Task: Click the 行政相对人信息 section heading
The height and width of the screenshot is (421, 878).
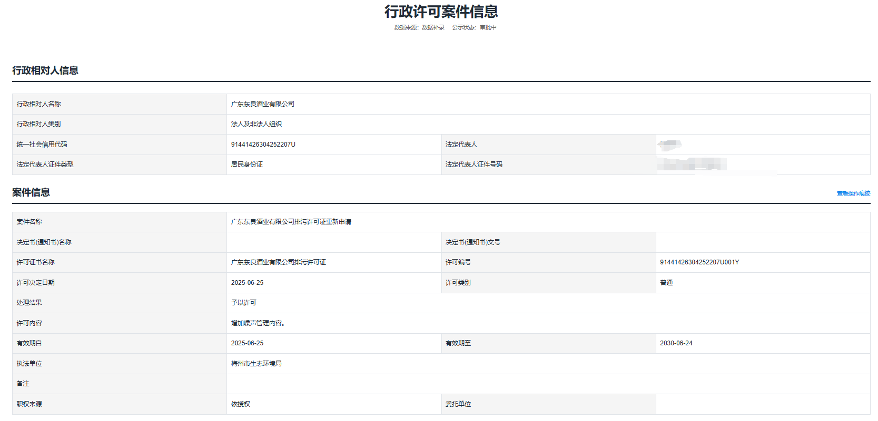Action: click(45, 70)
